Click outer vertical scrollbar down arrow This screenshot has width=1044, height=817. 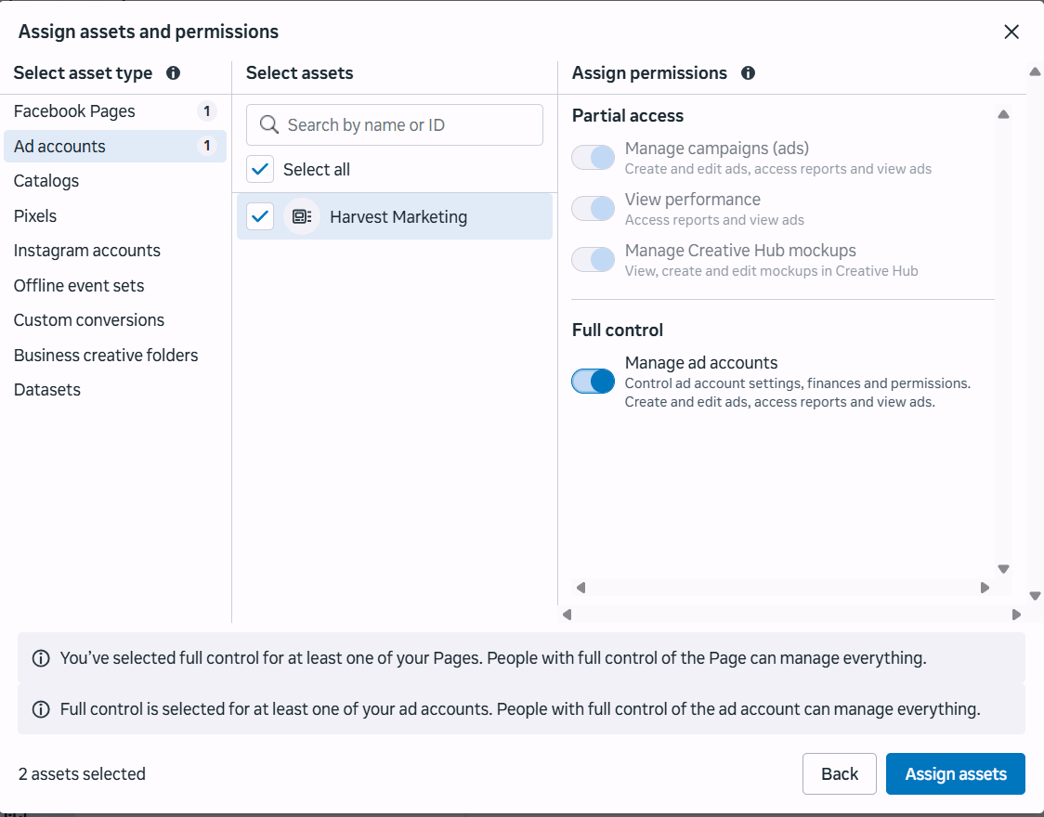[1035, 596]
